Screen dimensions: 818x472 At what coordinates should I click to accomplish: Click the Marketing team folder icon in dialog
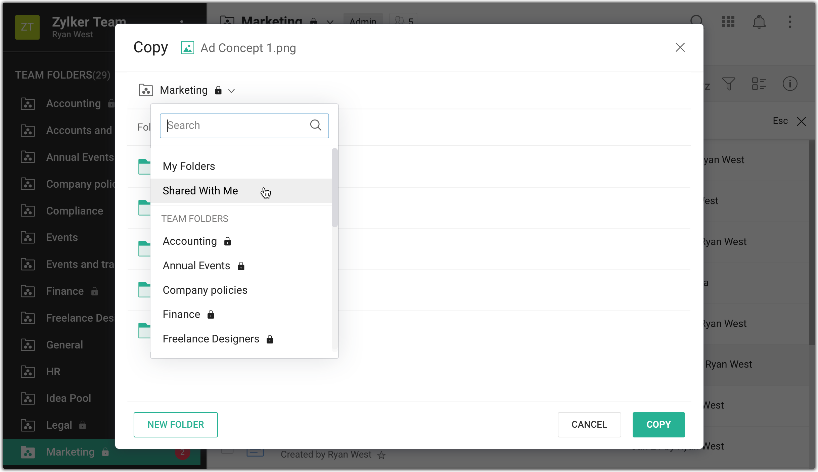pyautogui.click(x=146, y=90)
